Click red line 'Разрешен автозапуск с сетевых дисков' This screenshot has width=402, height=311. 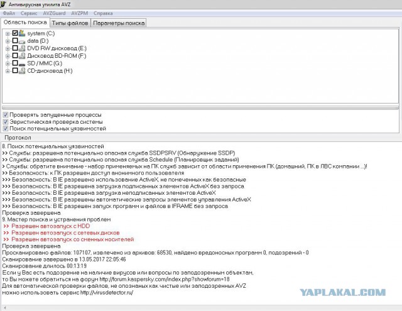[x=62, y=233]
